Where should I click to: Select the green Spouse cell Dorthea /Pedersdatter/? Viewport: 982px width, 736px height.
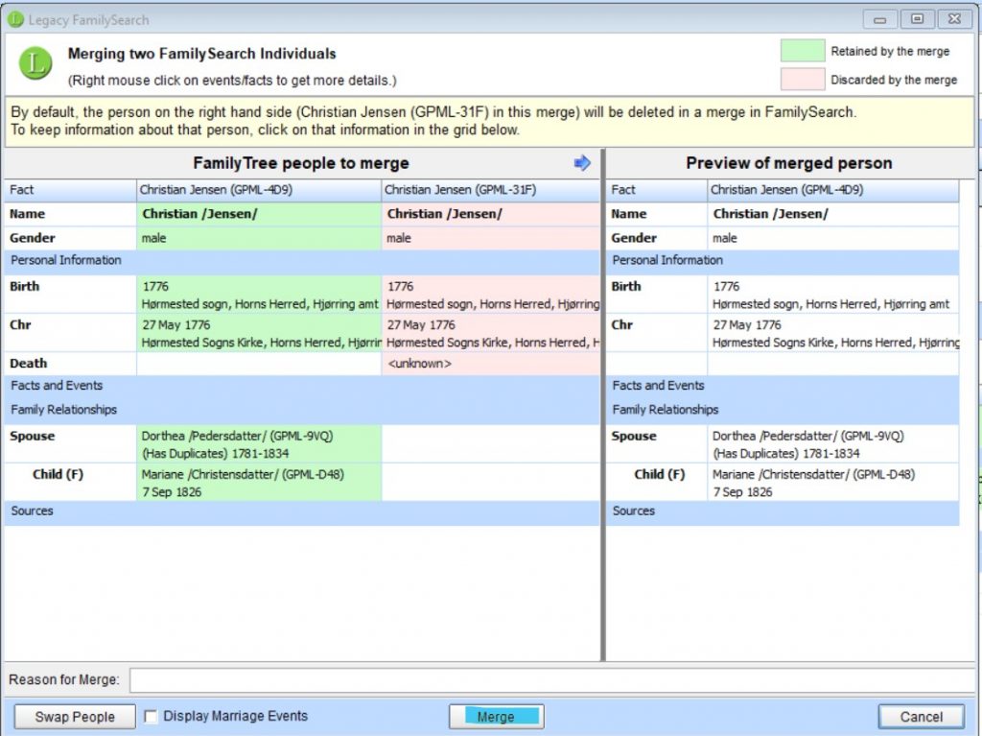[259, 444]
